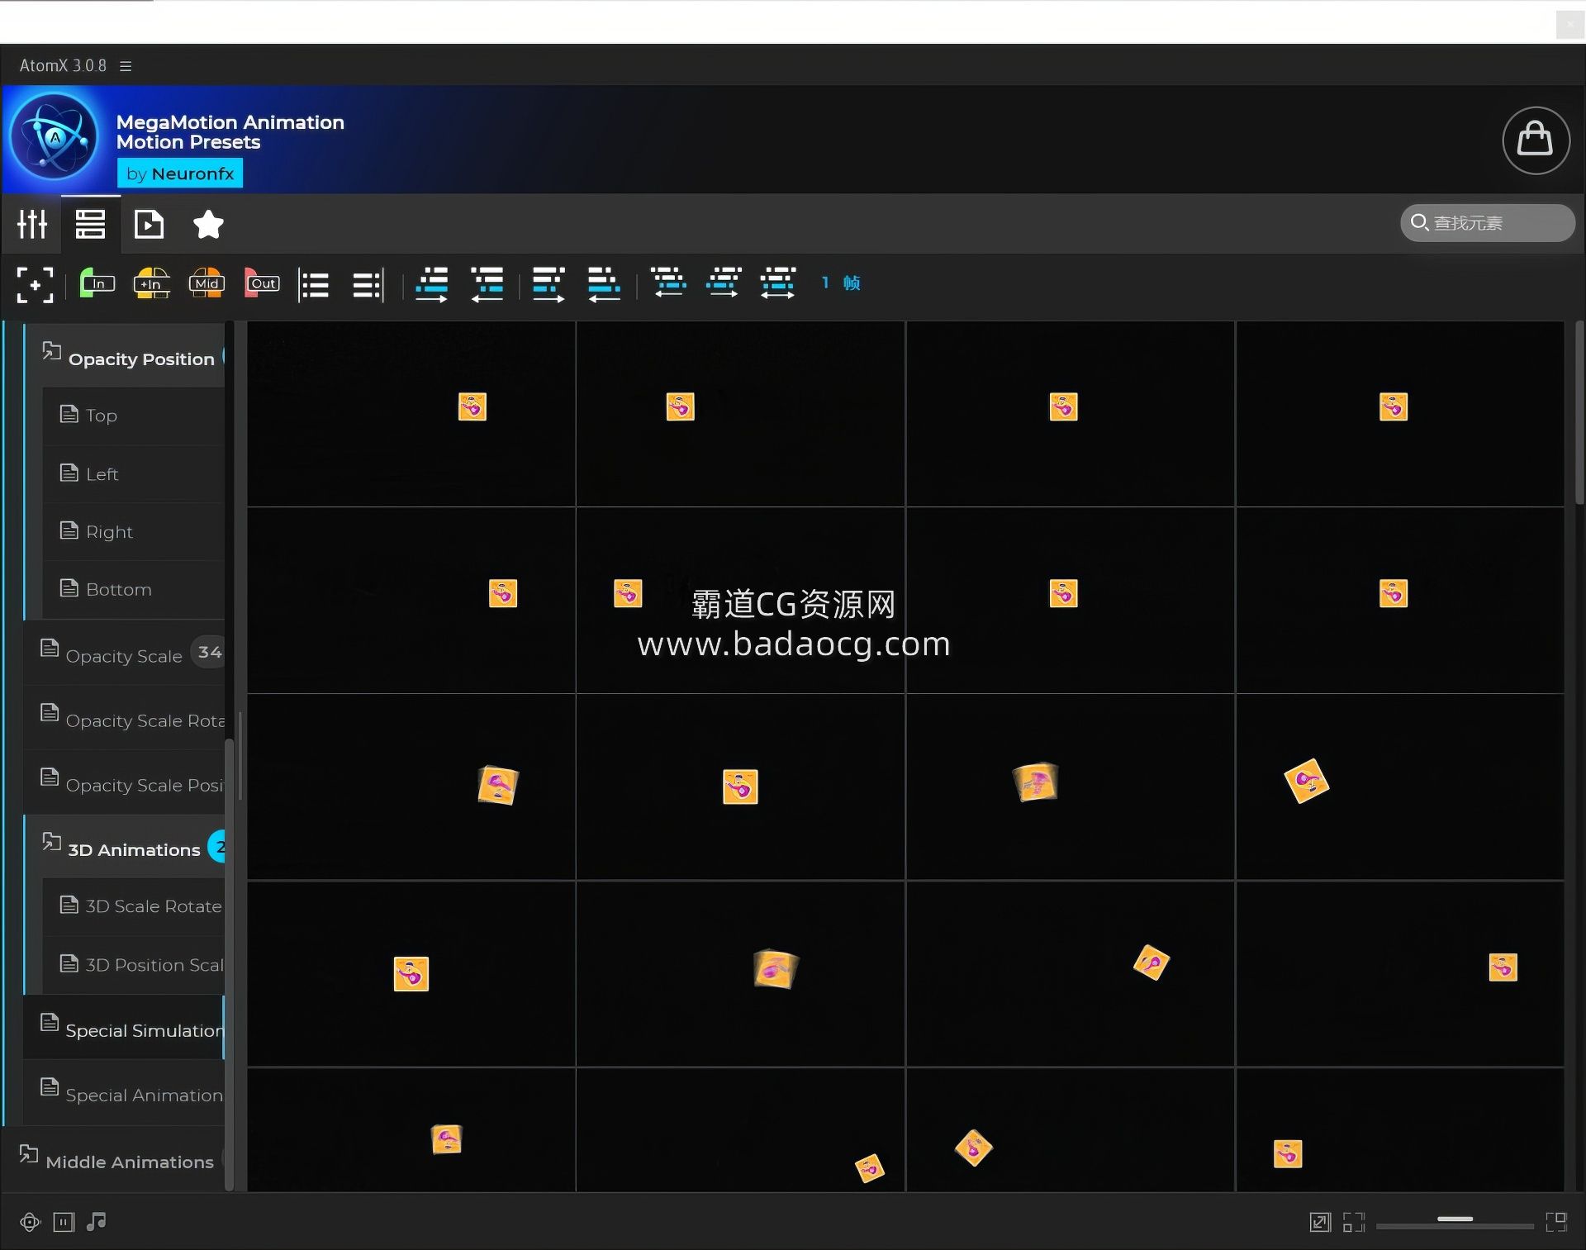
Task: Collapse the 3D Animations folder
Action: click(x=125, y=848)
